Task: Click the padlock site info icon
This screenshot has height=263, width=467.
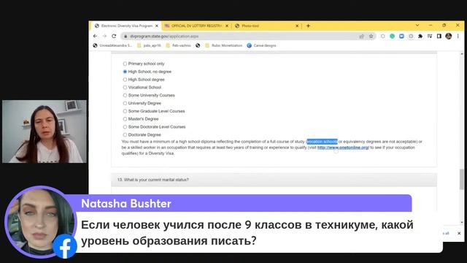Action: tap(126, 37)
